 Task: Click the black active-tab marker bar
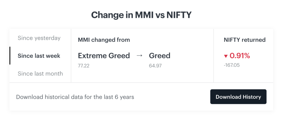click(10, 56)
